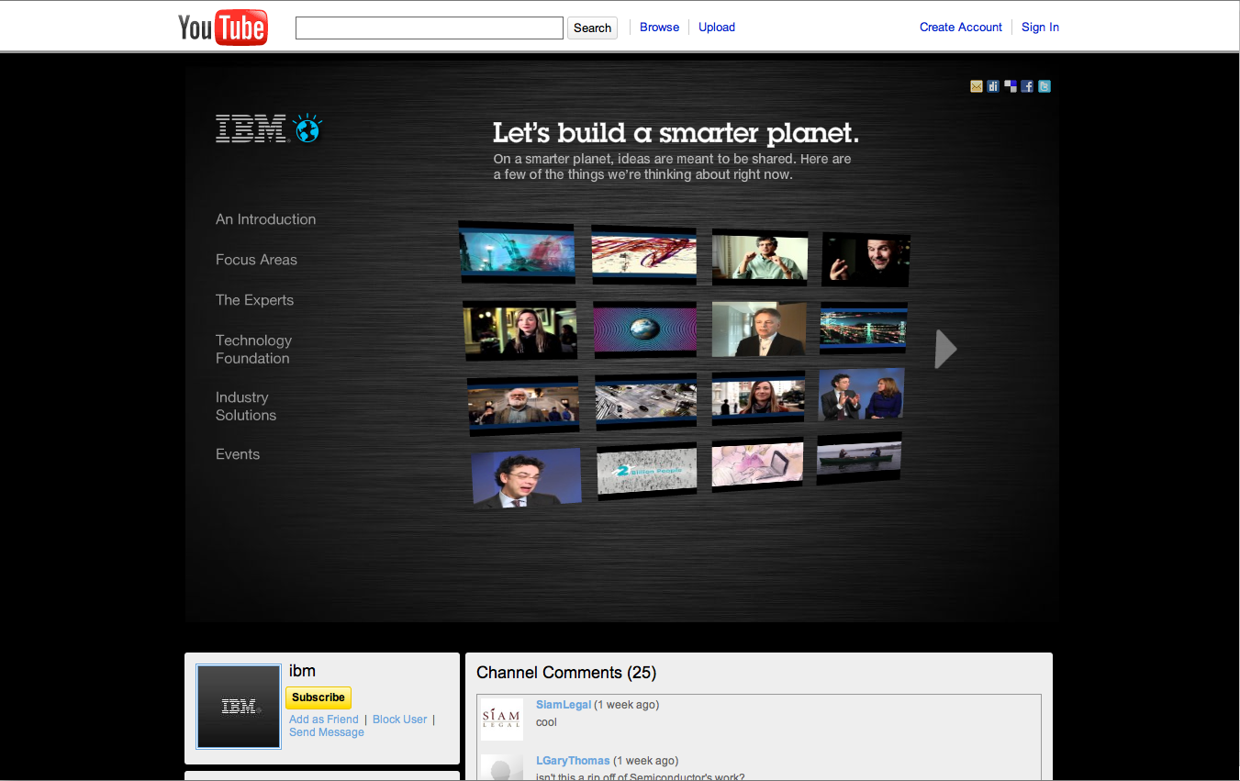1240x781 pixels.
Task: Play video of night city skyline
Action: click(x=864, y=328)
